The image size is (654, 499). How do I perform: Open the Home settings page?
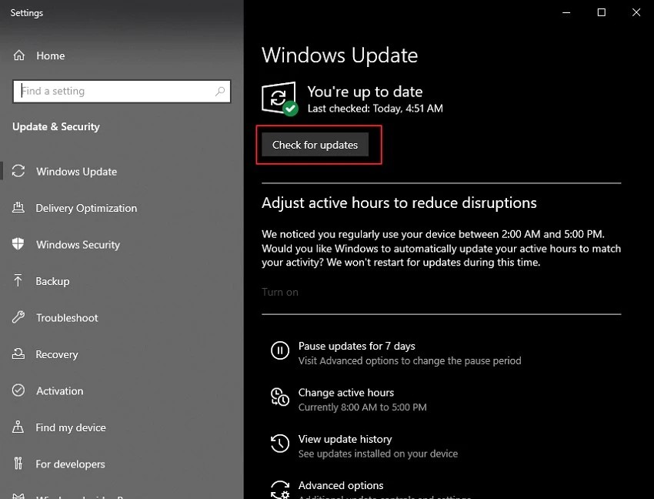51,55
